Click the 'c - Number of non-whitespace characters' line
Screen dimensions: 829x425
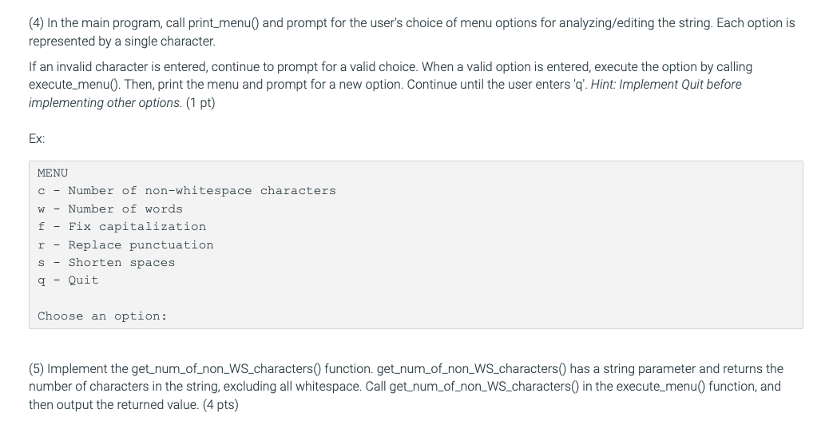[x=187, y=191]
